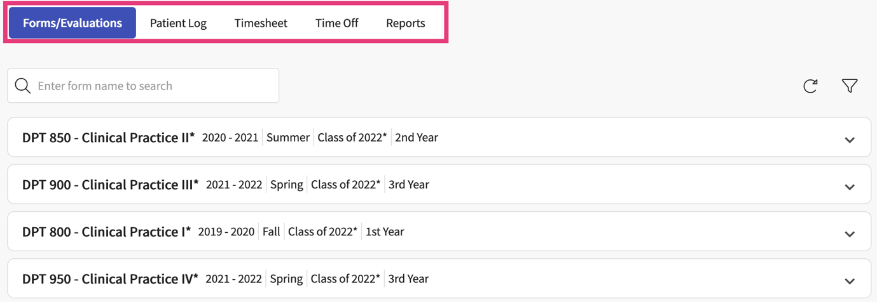Expand DPT 800 Clinical Practice I chevron
Screen dimensions: 877x302
(x=850, y=233)
